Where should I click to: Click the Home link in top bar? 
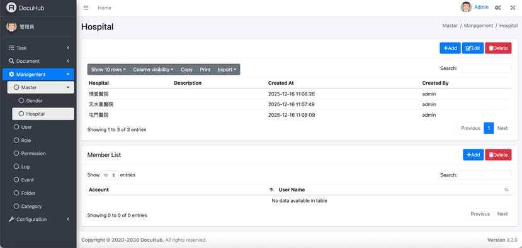pos(105,8)
